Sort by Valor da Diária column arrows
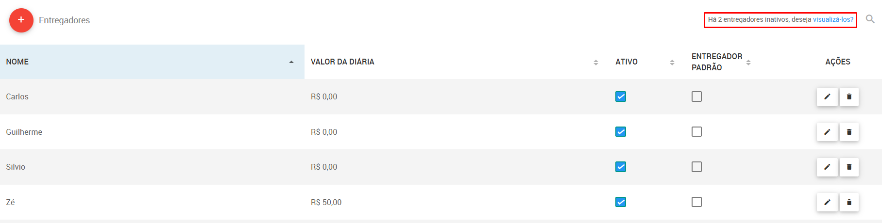 596,63
